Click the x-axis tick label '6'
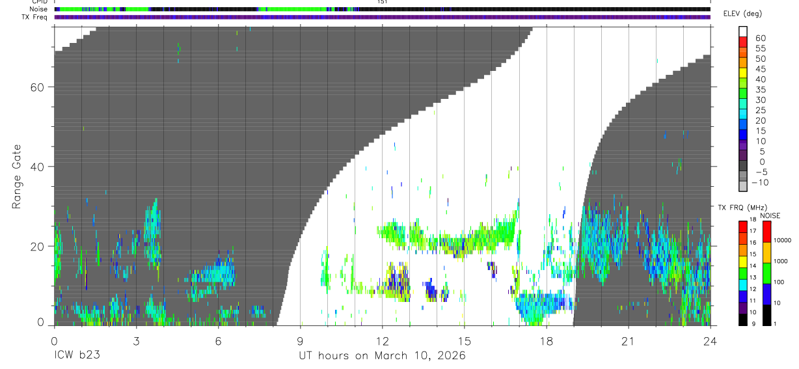The image size is (799, 369). pyautogui.click(x=218, y=340)
